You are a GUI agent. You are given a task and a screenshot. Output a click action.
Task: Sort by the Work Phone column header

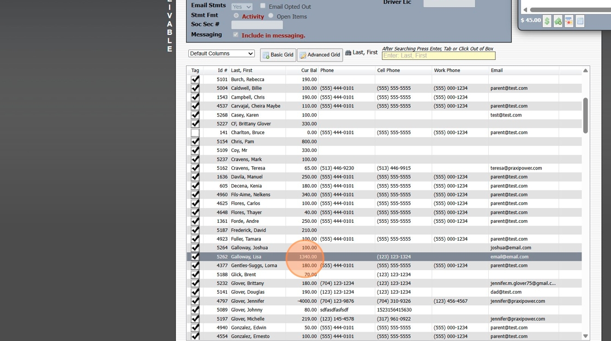point(460,70)
